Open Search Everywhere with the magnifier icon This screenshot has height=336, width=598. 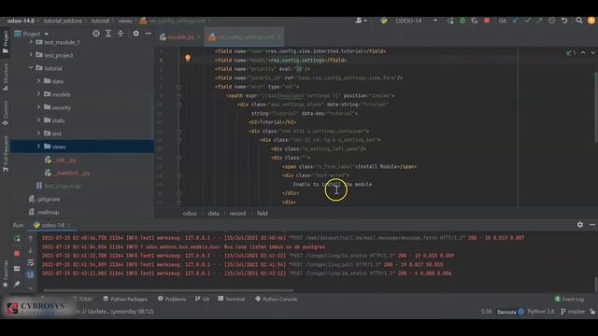[x=579, y=21]
